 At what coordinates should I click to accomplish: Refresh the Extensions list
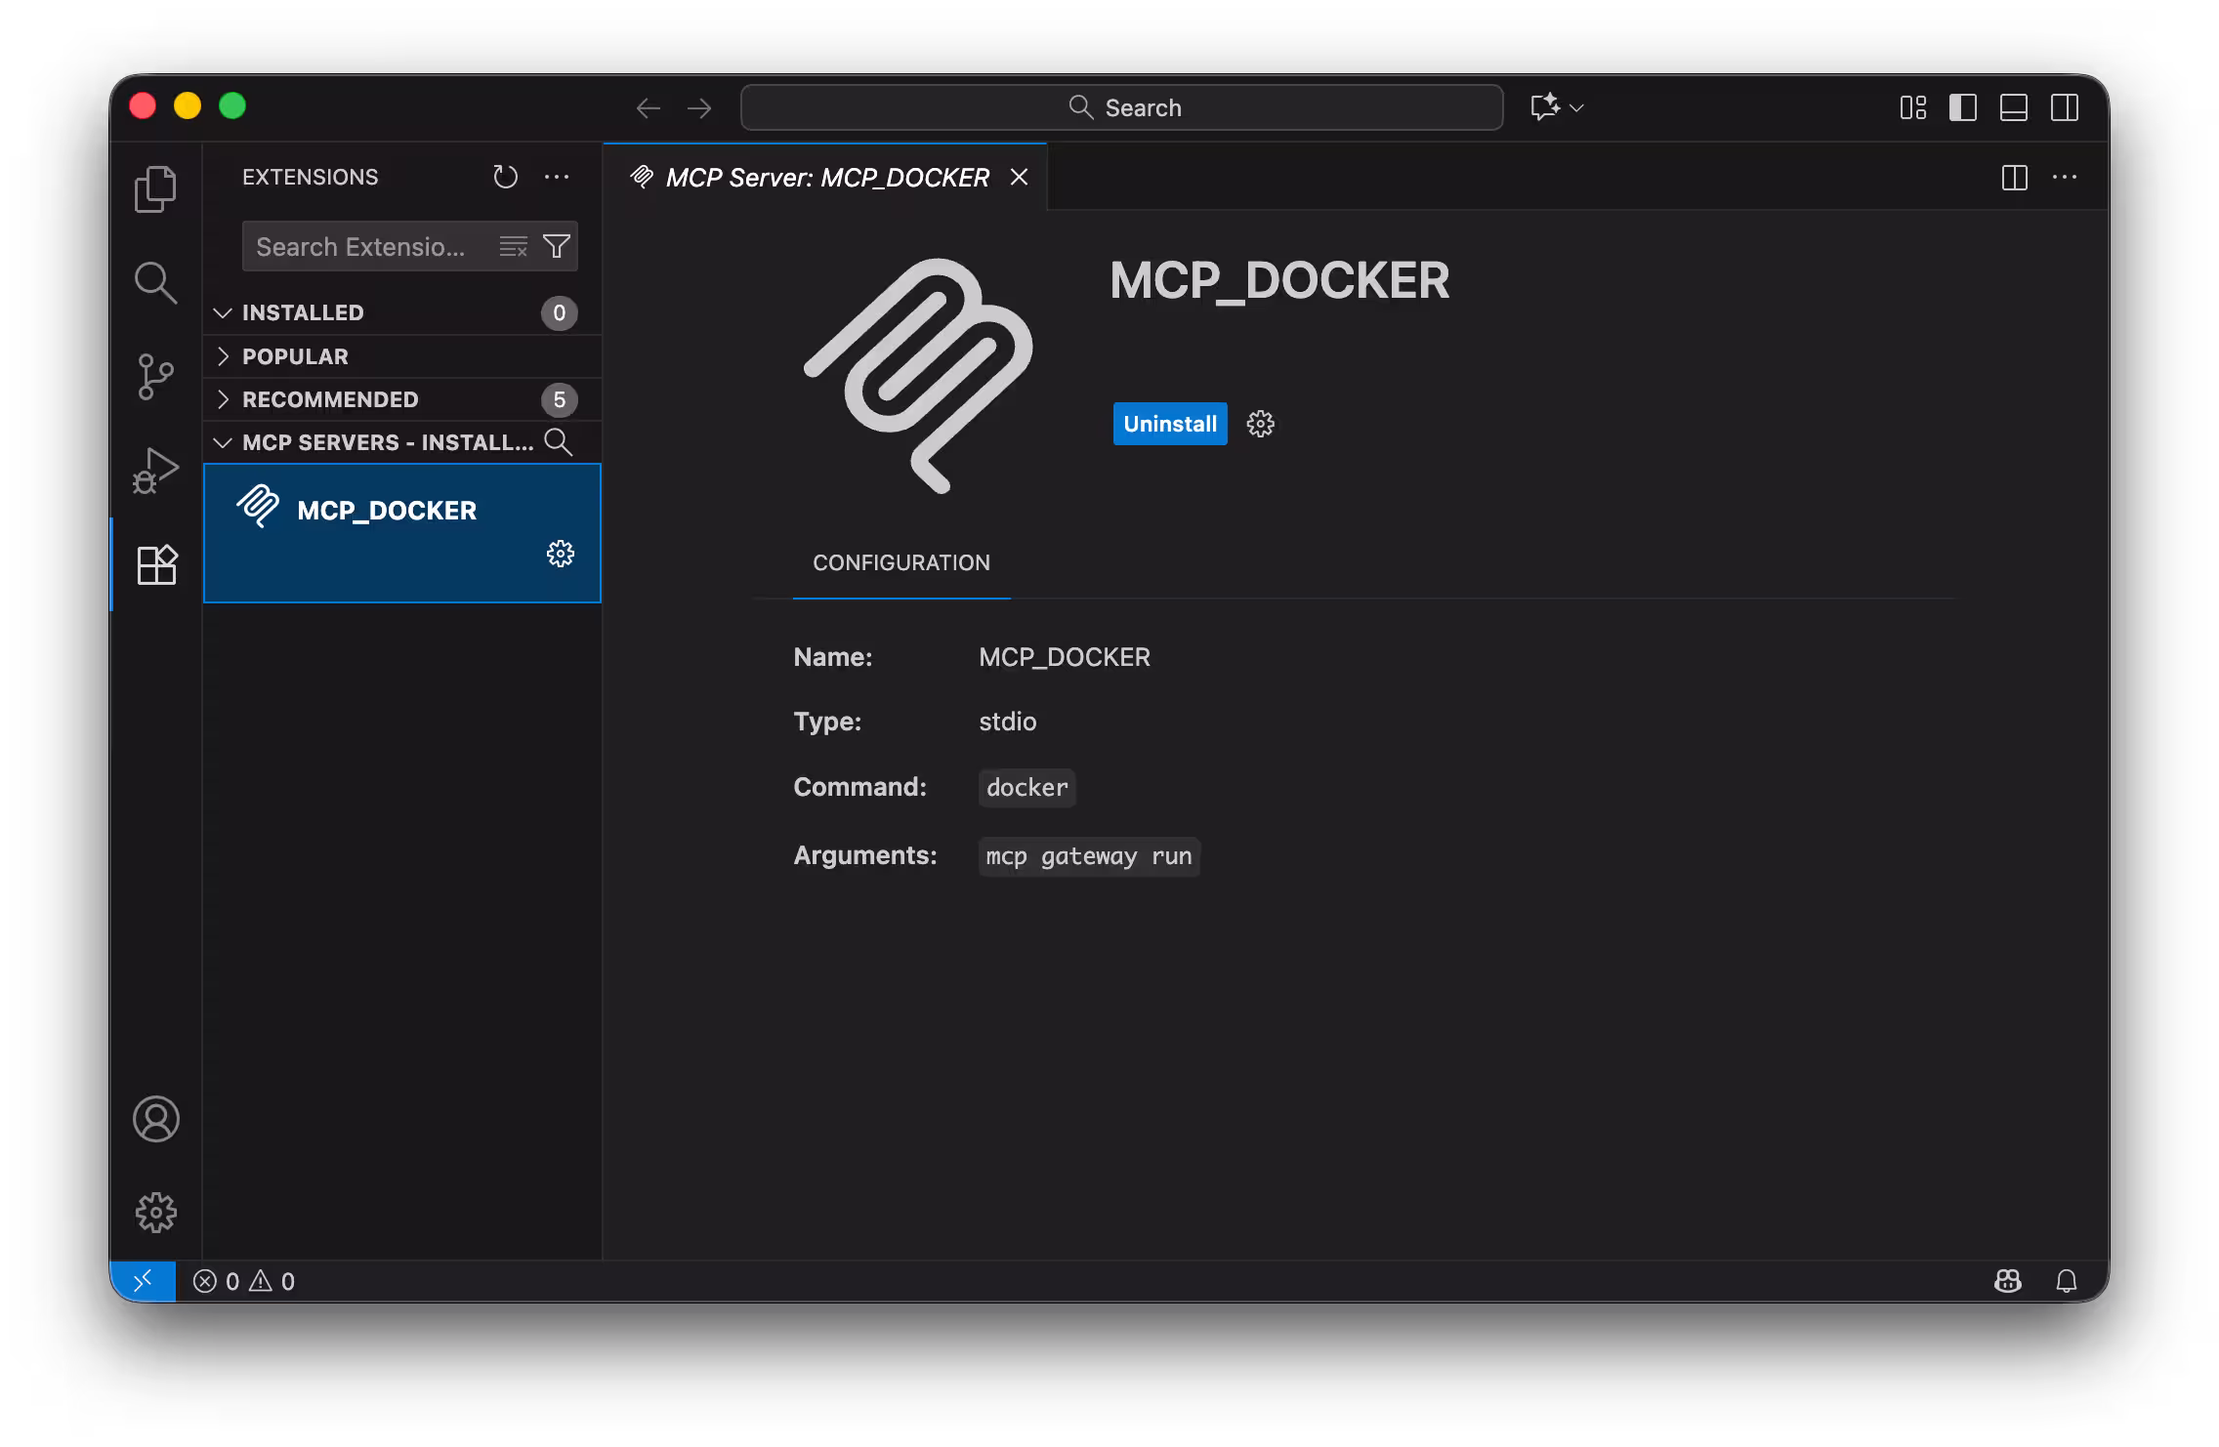[505, 177]
